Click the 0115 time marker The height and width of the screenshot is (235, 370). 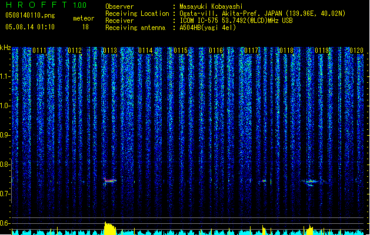[181, 51]
